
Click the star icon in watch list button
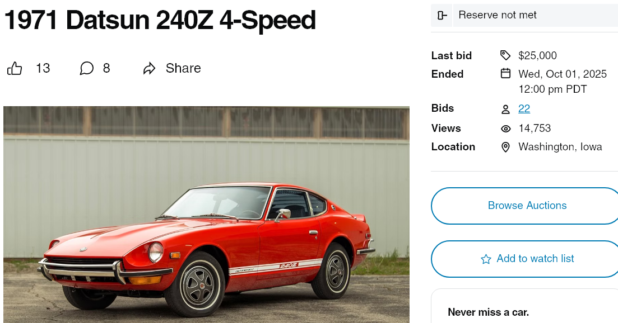tap(486, 259)
